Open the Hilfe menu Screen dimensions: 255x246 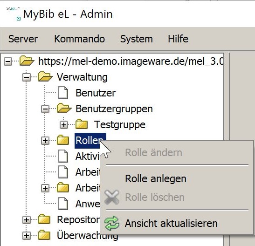(x=178, y=39)
